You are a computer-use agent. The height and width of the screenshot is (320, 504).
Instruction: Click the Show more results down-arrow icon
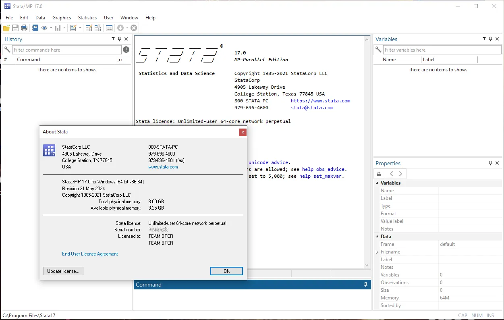(120, 28)
